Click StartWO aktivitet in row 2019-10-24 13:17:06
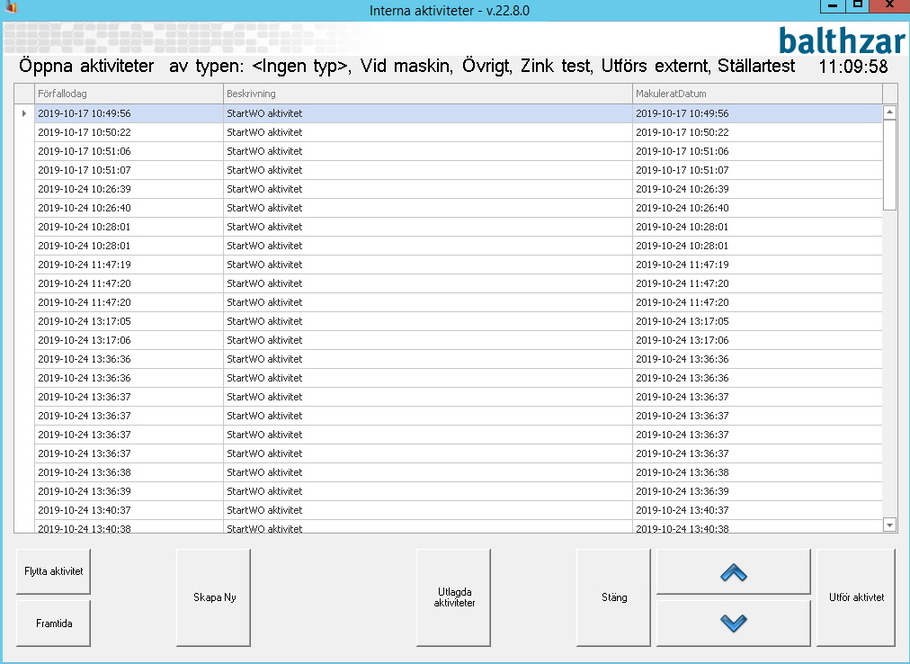 [428, 340]
